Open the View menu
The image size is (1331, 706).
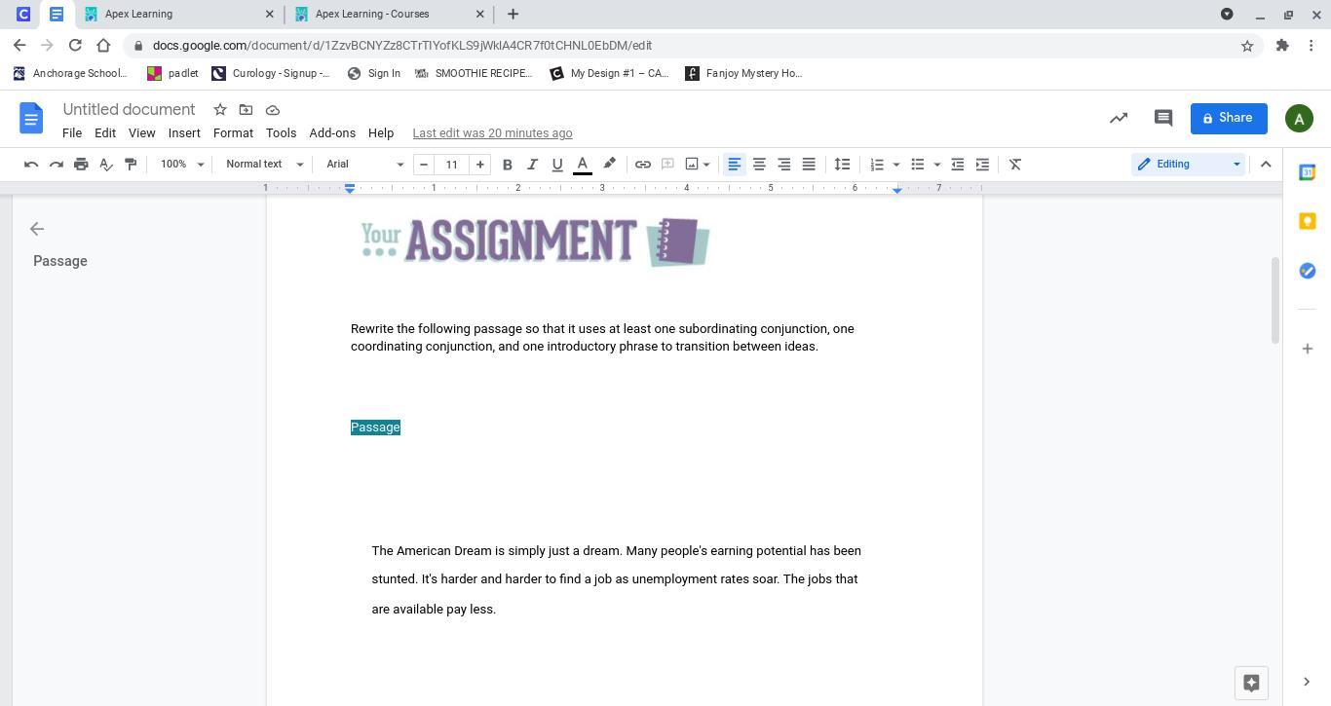pos(141,133)
